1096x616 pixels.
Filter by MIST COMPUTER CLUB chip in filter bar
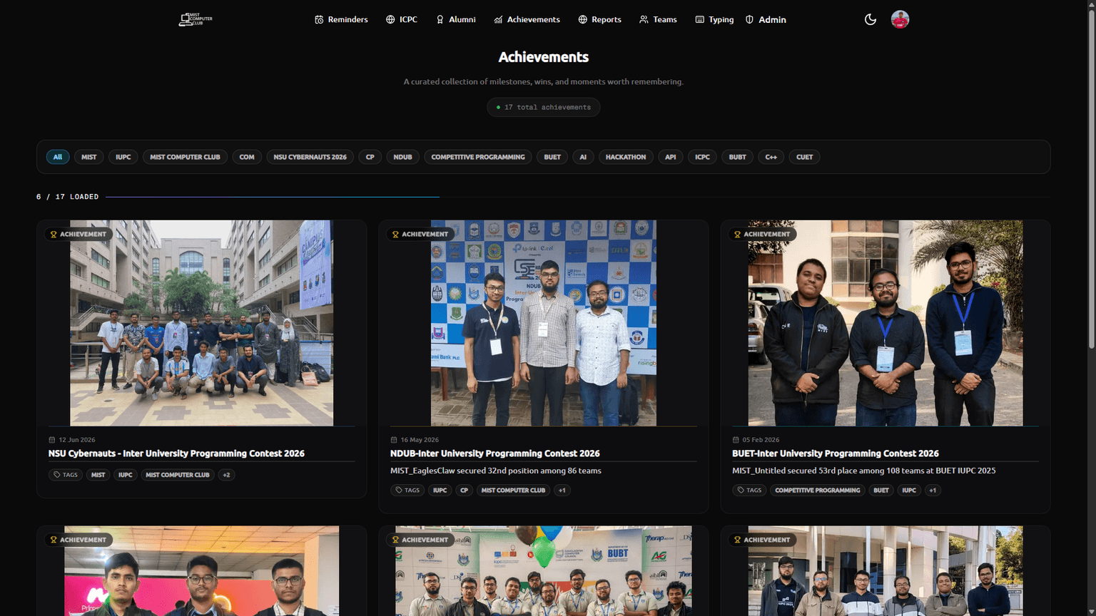pyautogui.click(x=185, y=157)
